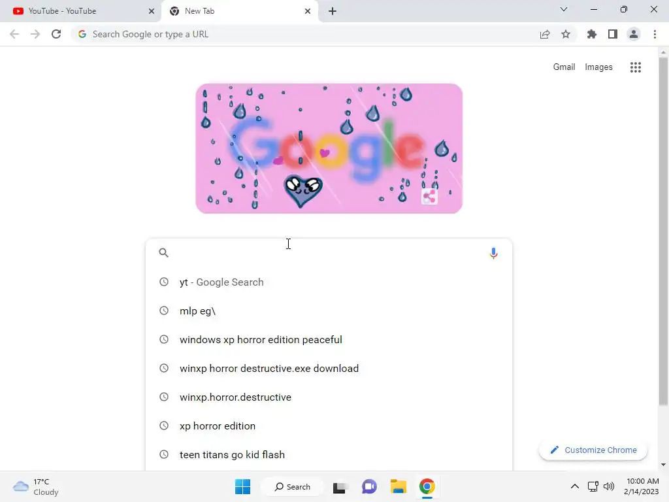Open the weather widget showing 17°C Cloudy
This screenshot has width=669, height=502.
point(36,486)
